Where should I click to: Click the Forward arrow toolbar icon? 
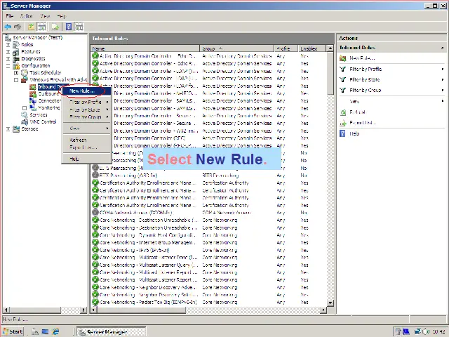click(x=18, y=27)
